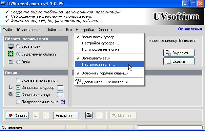The height and width of the screenshot is (131, 205).
Task: Choose Настройки курсора menu entry
Action: pos(109,43)
